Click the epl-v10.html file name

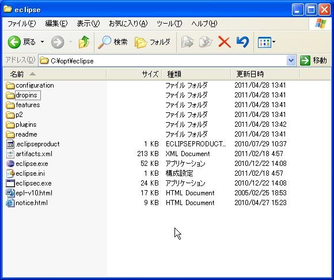[34, 193]
